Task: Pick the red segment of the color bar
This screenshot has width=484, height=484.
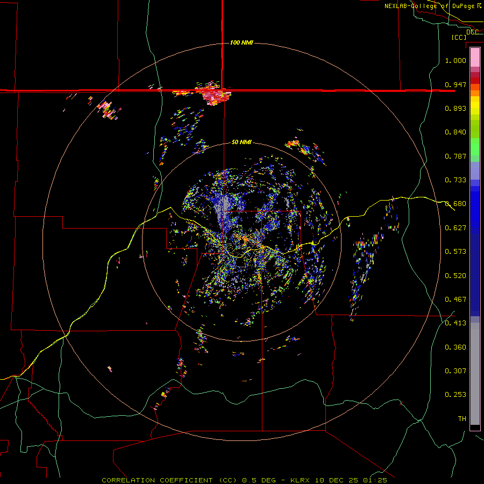Action: 475,81
